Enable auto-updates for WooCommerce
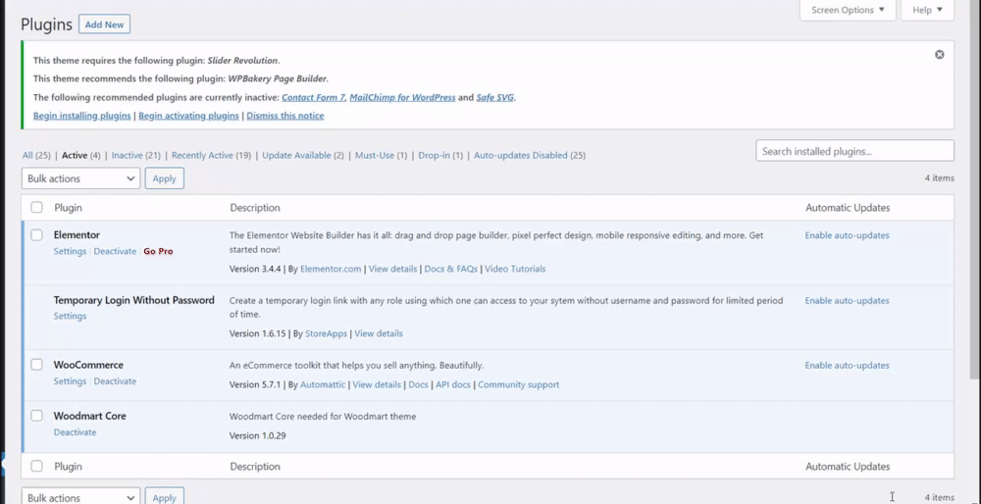981x504 pixels. coord(847,365)
